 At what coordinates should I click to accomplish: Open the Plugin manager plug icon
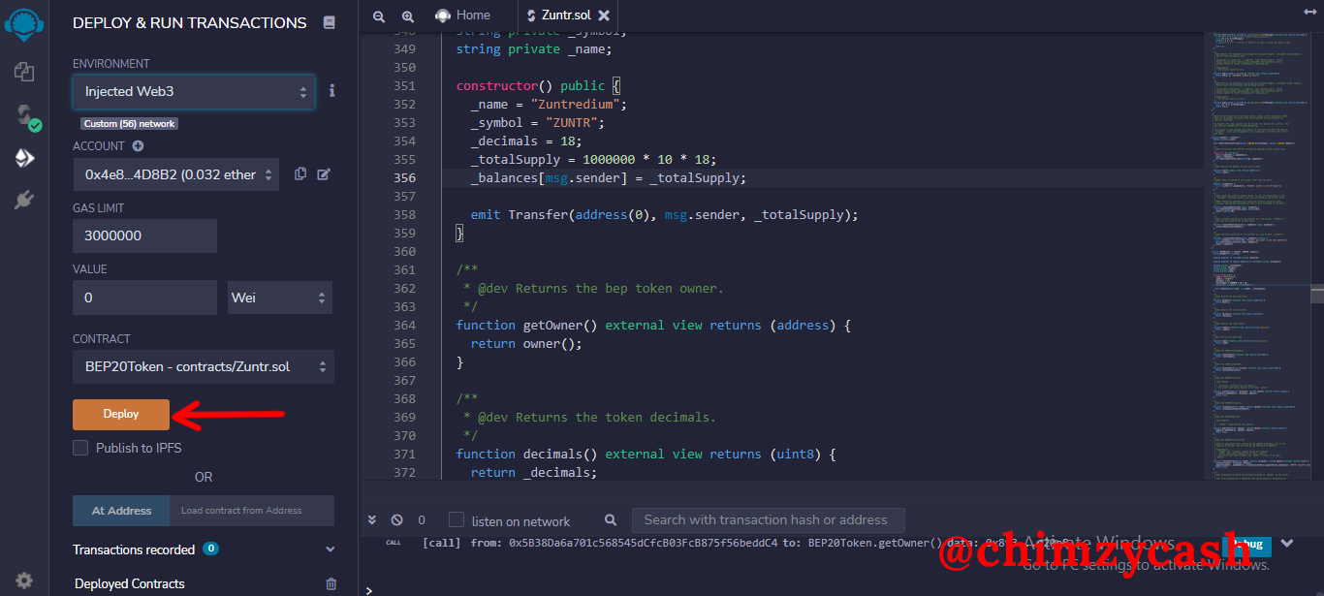pos(24,200)
